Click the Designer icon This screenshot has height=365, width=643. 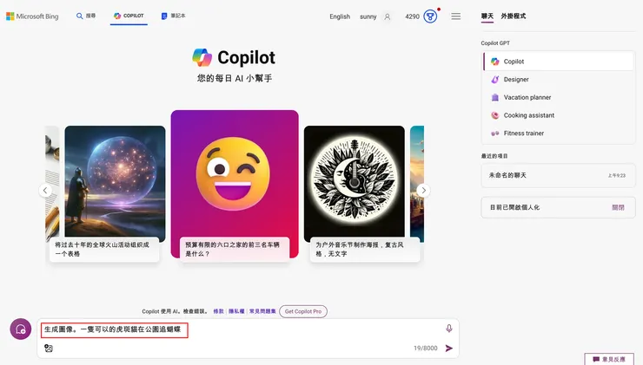click(x=495, y=80)
